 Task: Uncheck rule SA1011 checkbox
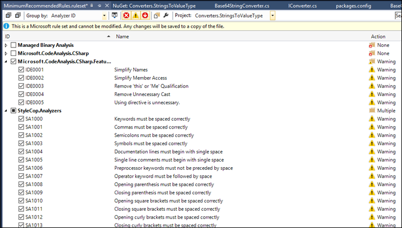click(21, 209)
